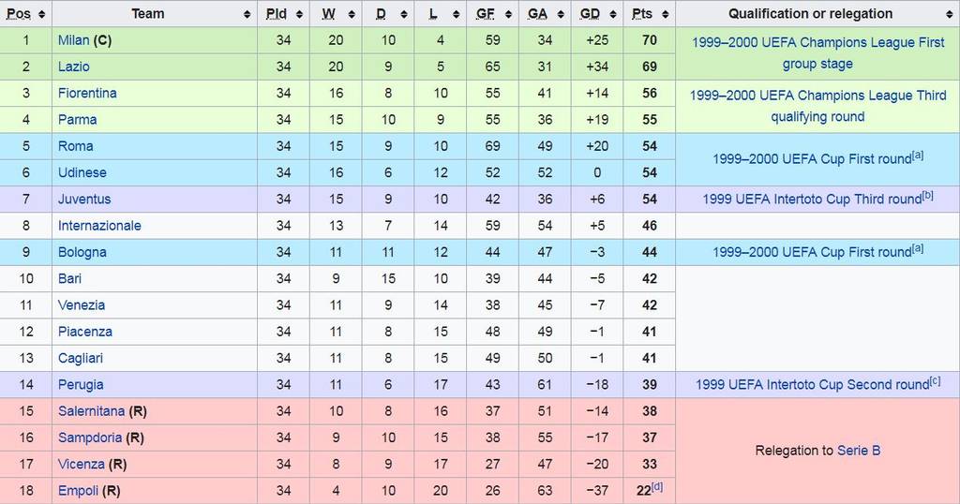960x504 pixels.
Task: Sort by goals for (GF) arrows
Action: click(511, 14)
